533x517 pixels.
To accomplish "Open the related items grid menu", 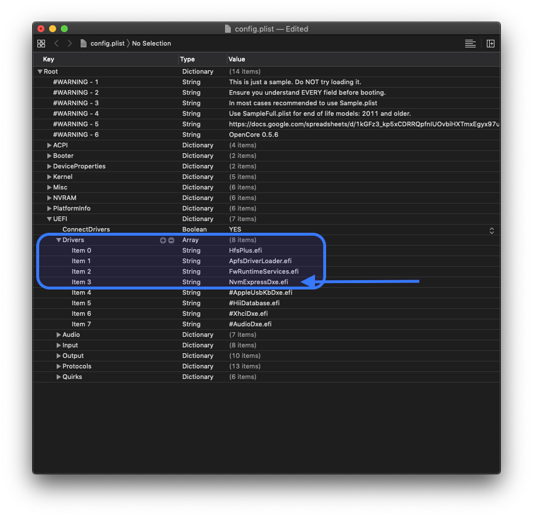I will point(41,43).
